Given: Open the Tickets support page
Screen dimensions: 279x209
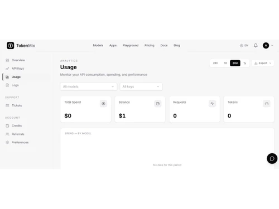Looking at the screenshot, I should (x=17, y=105).
